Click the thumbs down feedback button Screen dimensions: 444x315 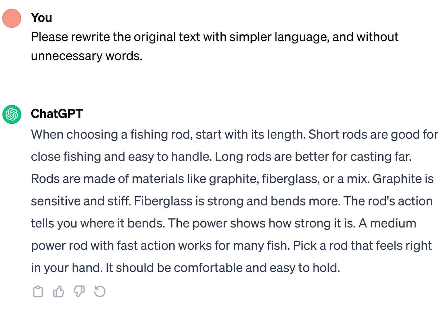(79, 292)
